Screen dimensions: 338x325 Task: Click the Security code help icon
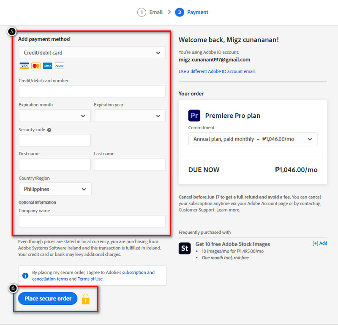click(49, 130)
